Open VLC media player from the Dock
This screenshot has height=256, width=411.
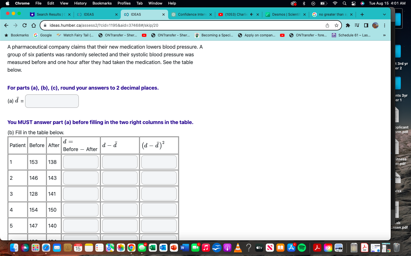238,248
